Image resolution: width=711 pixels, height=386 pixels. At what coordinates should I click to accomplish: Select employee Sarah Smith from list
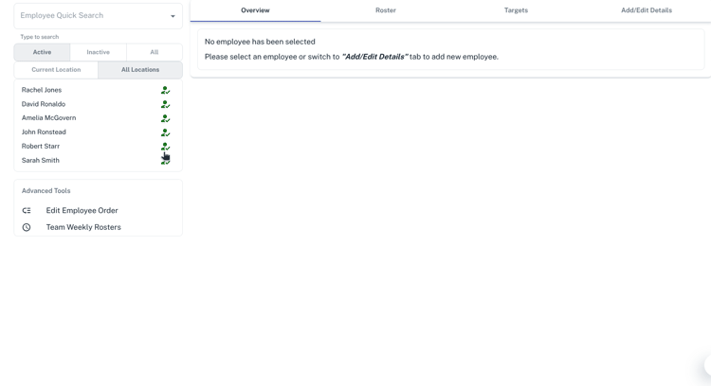(x=41, y=161)
